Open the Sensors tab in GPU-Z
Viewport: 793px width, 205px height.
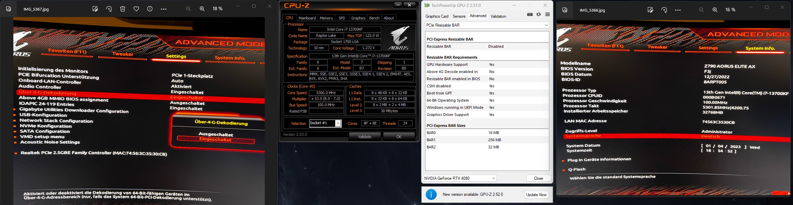pyautogui.click(x=459, y=16)
